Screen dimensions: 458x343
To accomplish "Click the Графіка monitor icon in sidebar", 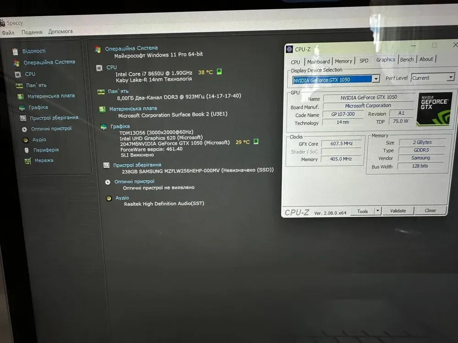I will (x=22, y=107).
